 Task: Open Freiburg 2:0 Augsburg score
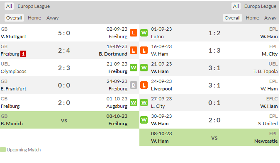[x=64, y=103]
